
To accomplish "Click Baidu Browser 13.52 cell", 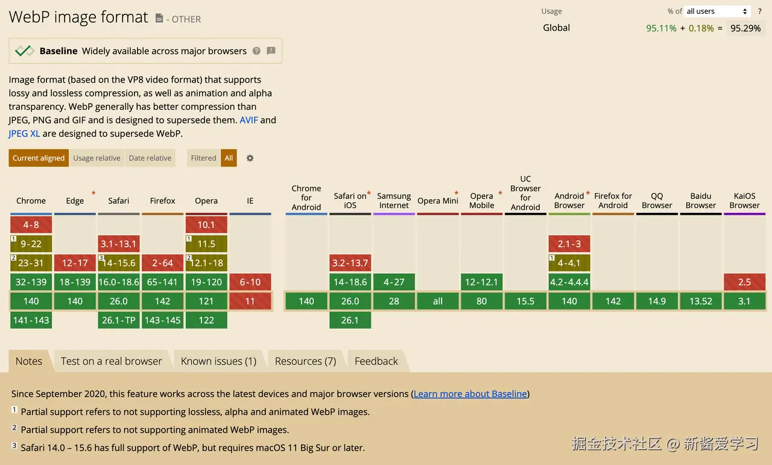I will [x=701, y=301].
